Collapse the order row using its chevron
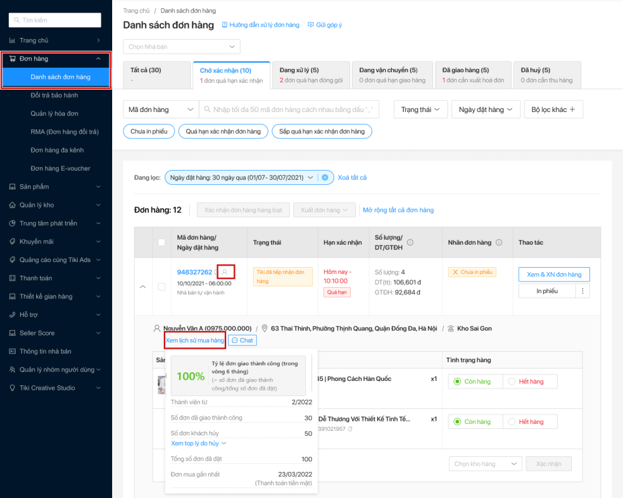Viewport: 623px width, 498px height. tap(143, 287)
